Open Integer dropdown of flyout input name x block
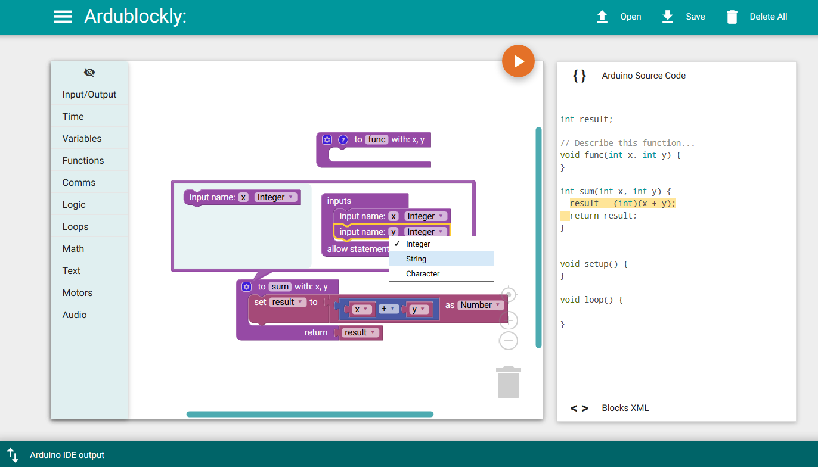The height and width of the screenshot is (467, 818). (x=275, y=197)
